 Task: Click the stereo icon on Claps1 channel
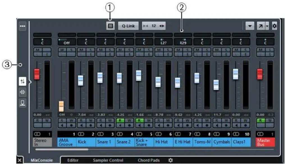coord(236,134)
